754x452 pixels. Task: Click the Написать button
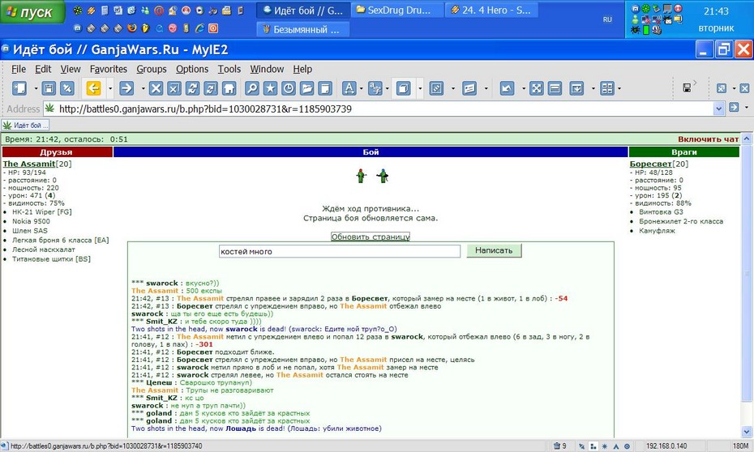[494, 250]
